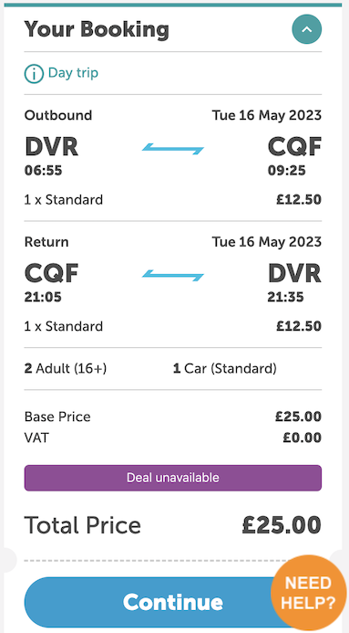349x633 pixels.
Task: Click the outbound date Tue 16 May 2023
Action: (267, 115)
